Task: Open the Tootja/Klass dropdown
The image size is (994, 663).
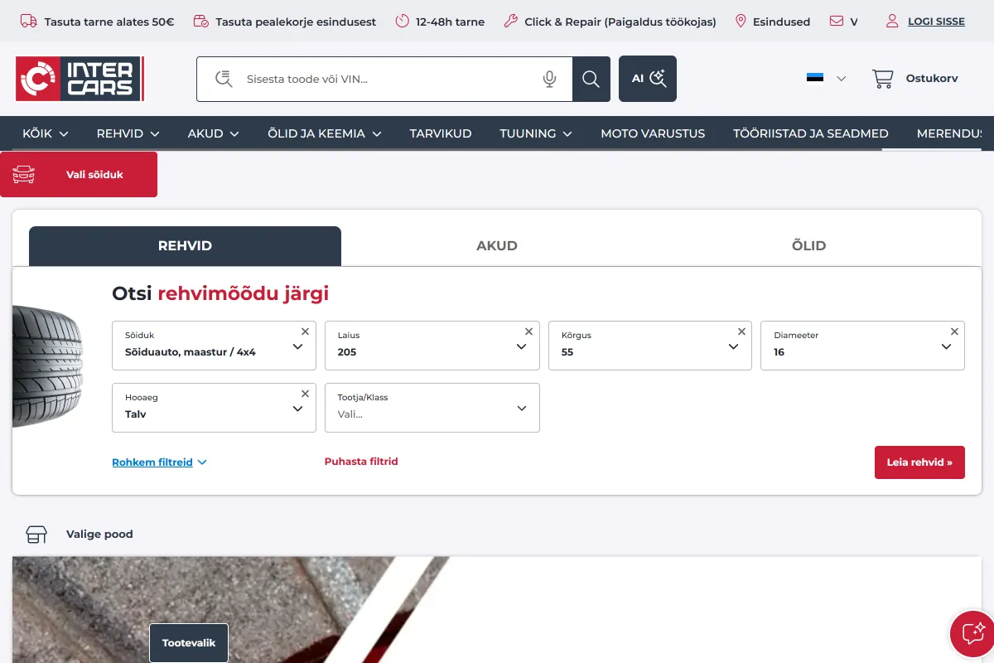Action: point(432,408)
